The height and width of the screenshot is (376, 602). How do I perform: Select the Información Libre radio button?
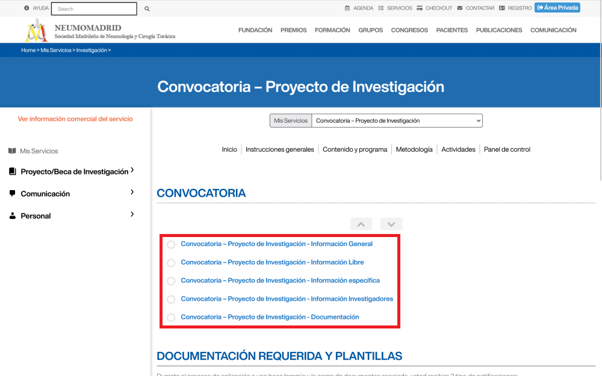coord(171,263)
